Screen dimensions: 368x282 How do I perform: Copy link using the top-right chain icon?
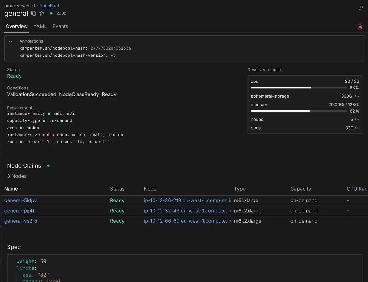click(360, 8)
